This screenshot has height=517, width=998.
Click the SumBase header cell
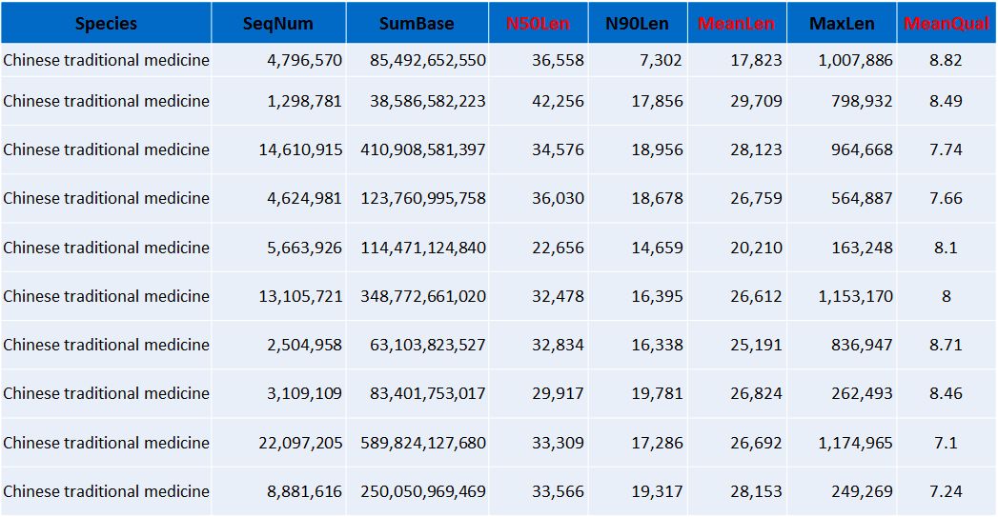click(417, 23)
